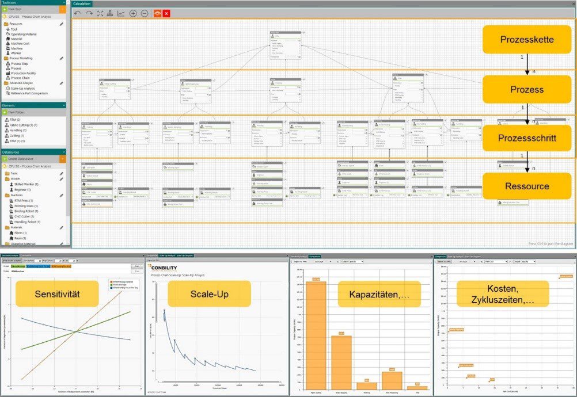577x397 pixels.
Task: Collapse the Toolboxes panel header arrow
Action: pyautogui.click(x=63, y=3)
